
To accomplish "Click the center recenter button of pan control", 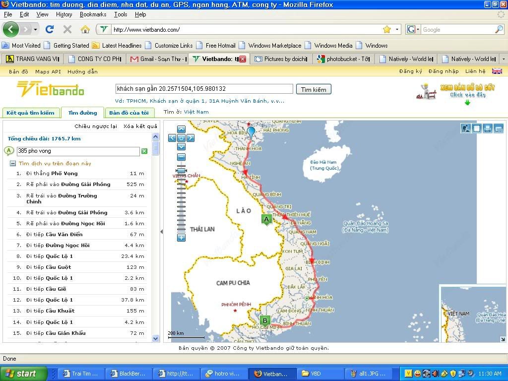I will (182, 138).
